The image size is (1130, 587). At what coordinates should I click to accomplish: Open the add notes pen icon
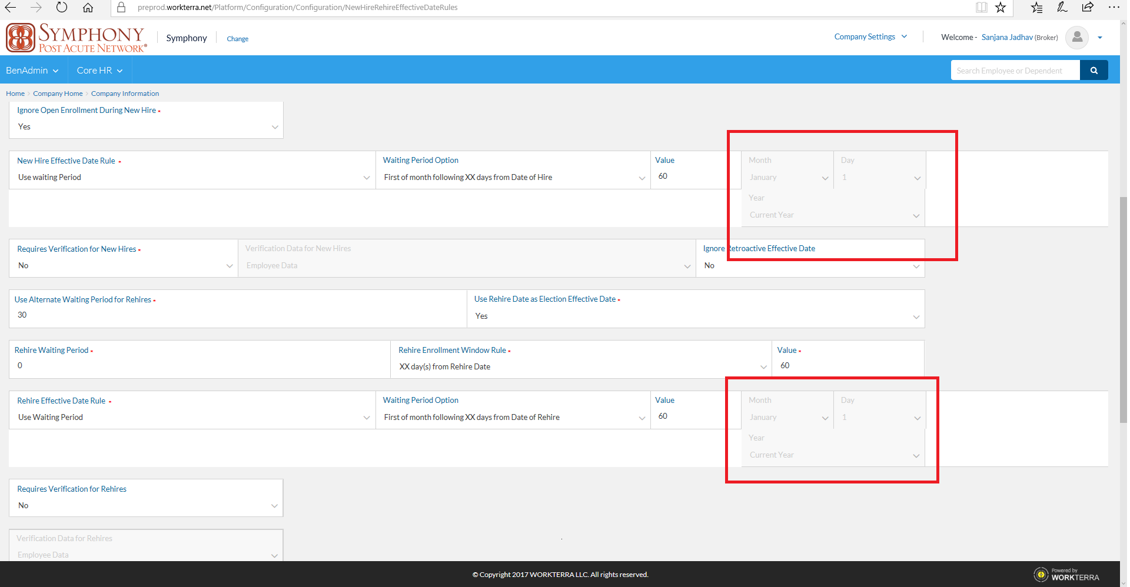coord(1062,8)
